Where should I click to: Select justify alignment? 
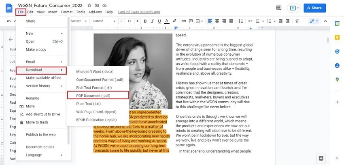pos(231,21)
